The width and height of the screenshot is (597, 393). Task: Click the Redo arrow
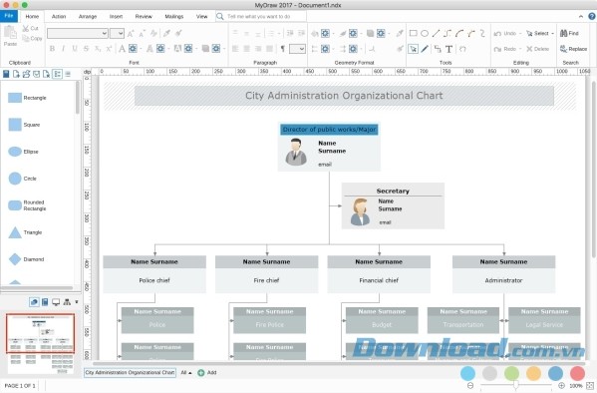point(497,49)
